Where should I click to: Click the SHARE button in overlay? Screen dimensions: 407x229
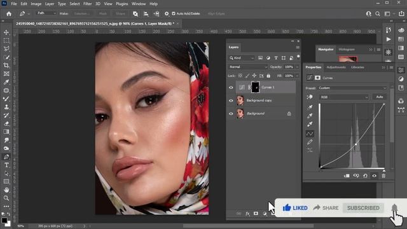[x=326, y=208]
